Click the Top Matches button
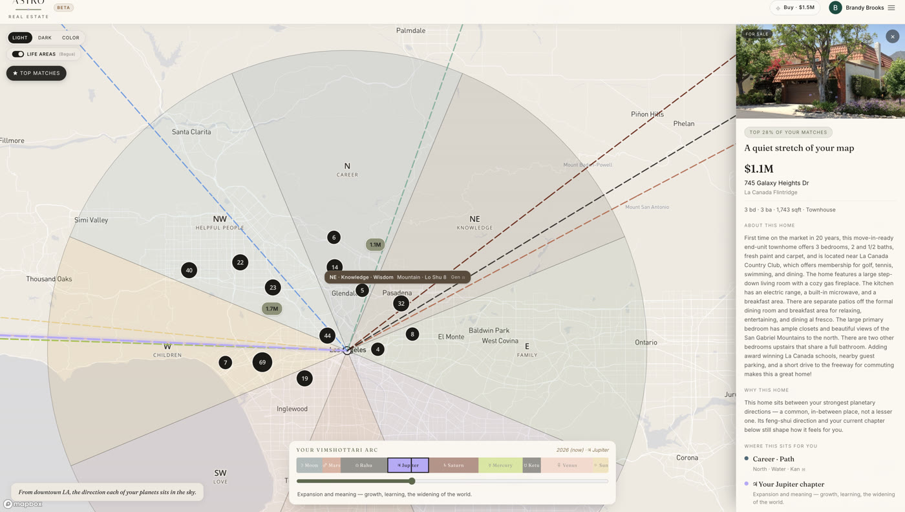905x512 pixels. click(x=36, y=73)
